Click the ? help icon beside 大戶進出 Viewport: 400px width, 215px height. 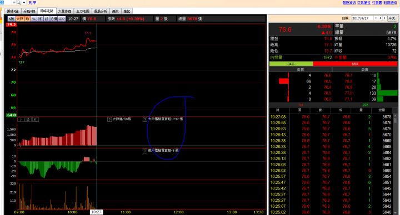(x=109, y=119)
